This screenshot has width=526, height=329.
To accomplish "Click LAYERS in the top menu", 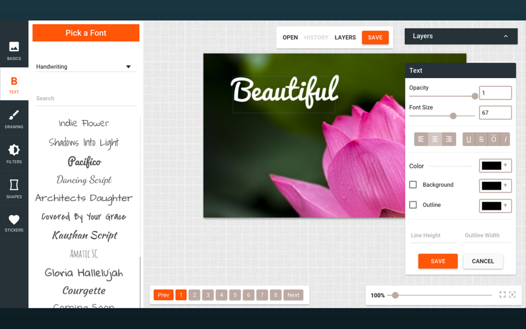I will (x=345, y=38).
